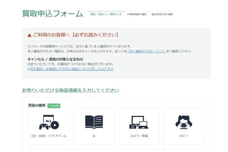Choose the open book icon for 本

[x=94, y=122]
